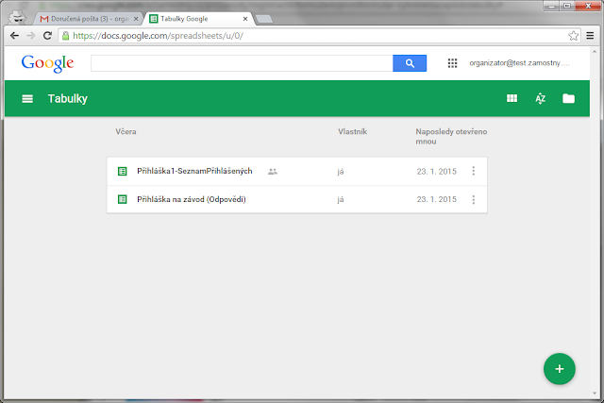
Task: Click the Vlastník column header
Action: click(352, 132)
